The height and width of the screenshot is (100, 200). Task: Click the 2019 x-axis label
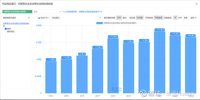128,96
